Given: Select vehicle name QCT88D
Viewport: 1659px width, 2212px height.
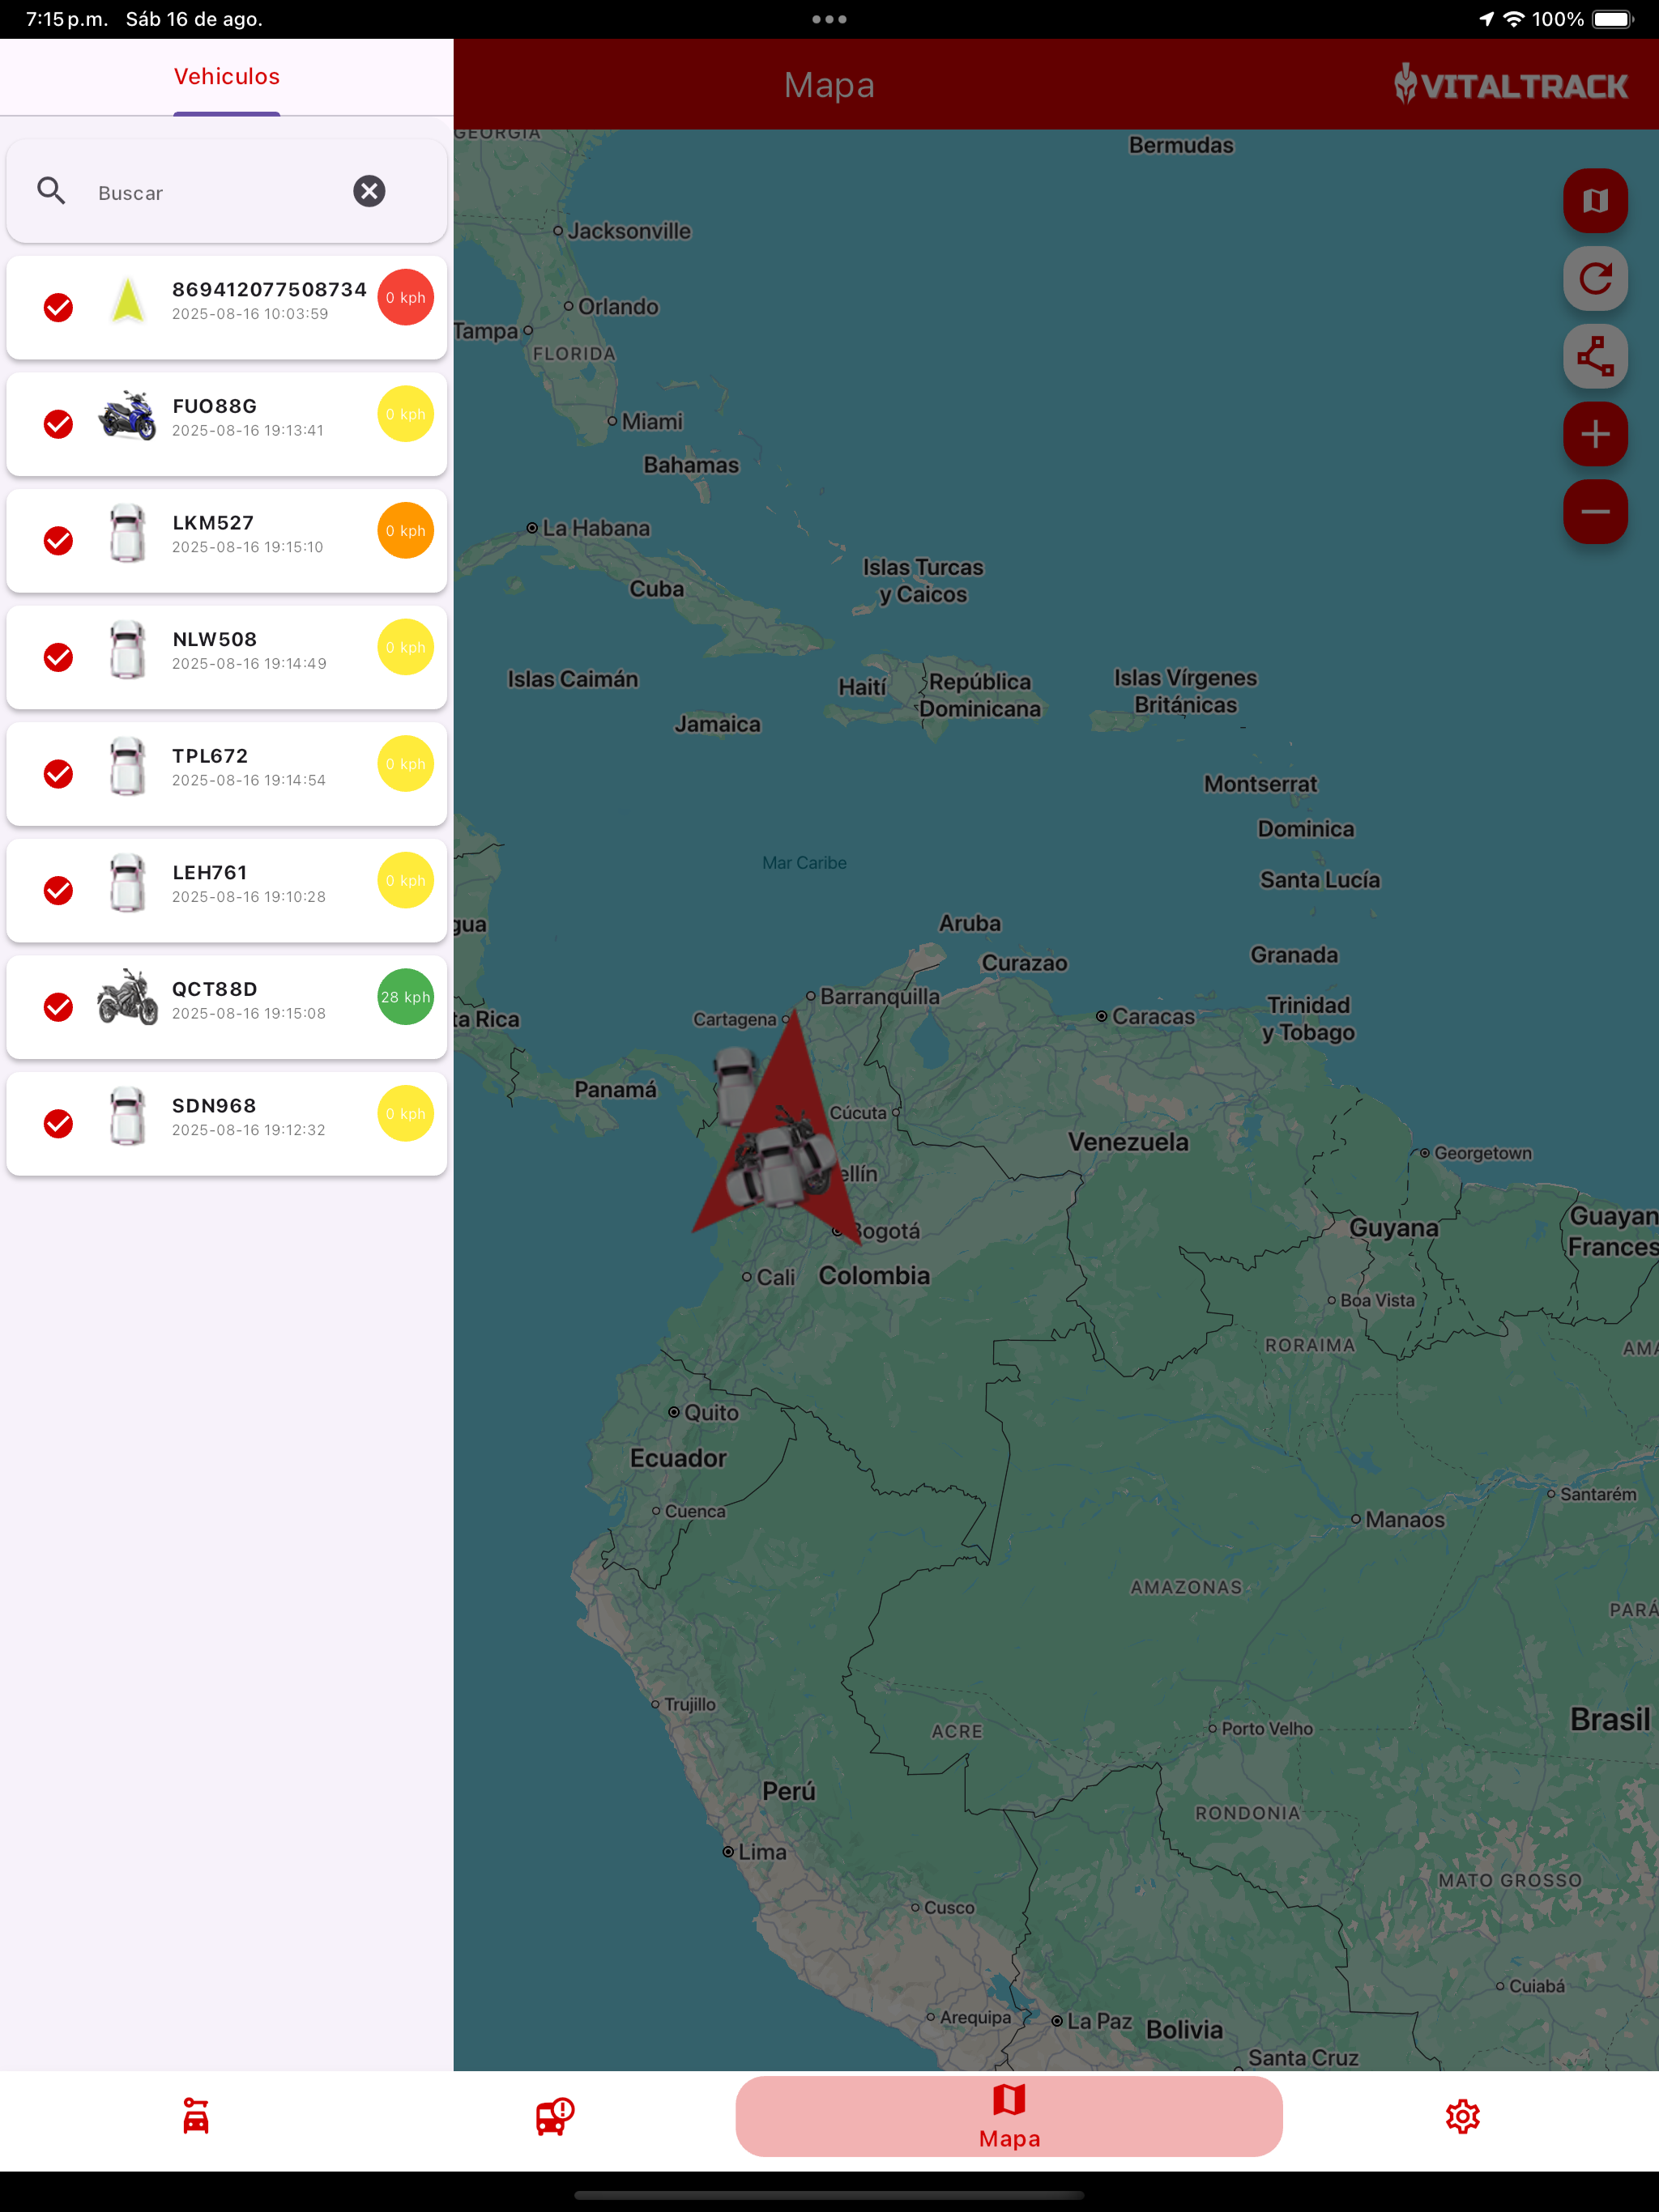Looking at the screenshot, I should (x=214, y=989).
